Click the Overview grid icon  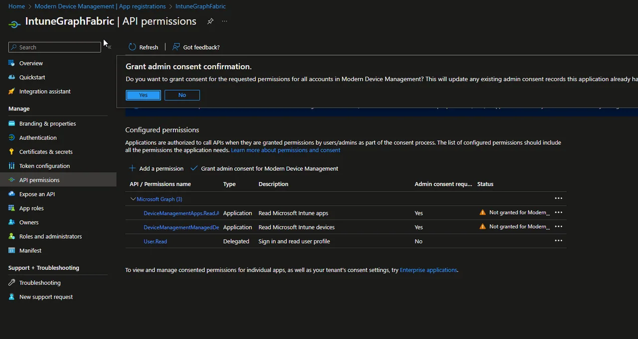coord(12,63)
